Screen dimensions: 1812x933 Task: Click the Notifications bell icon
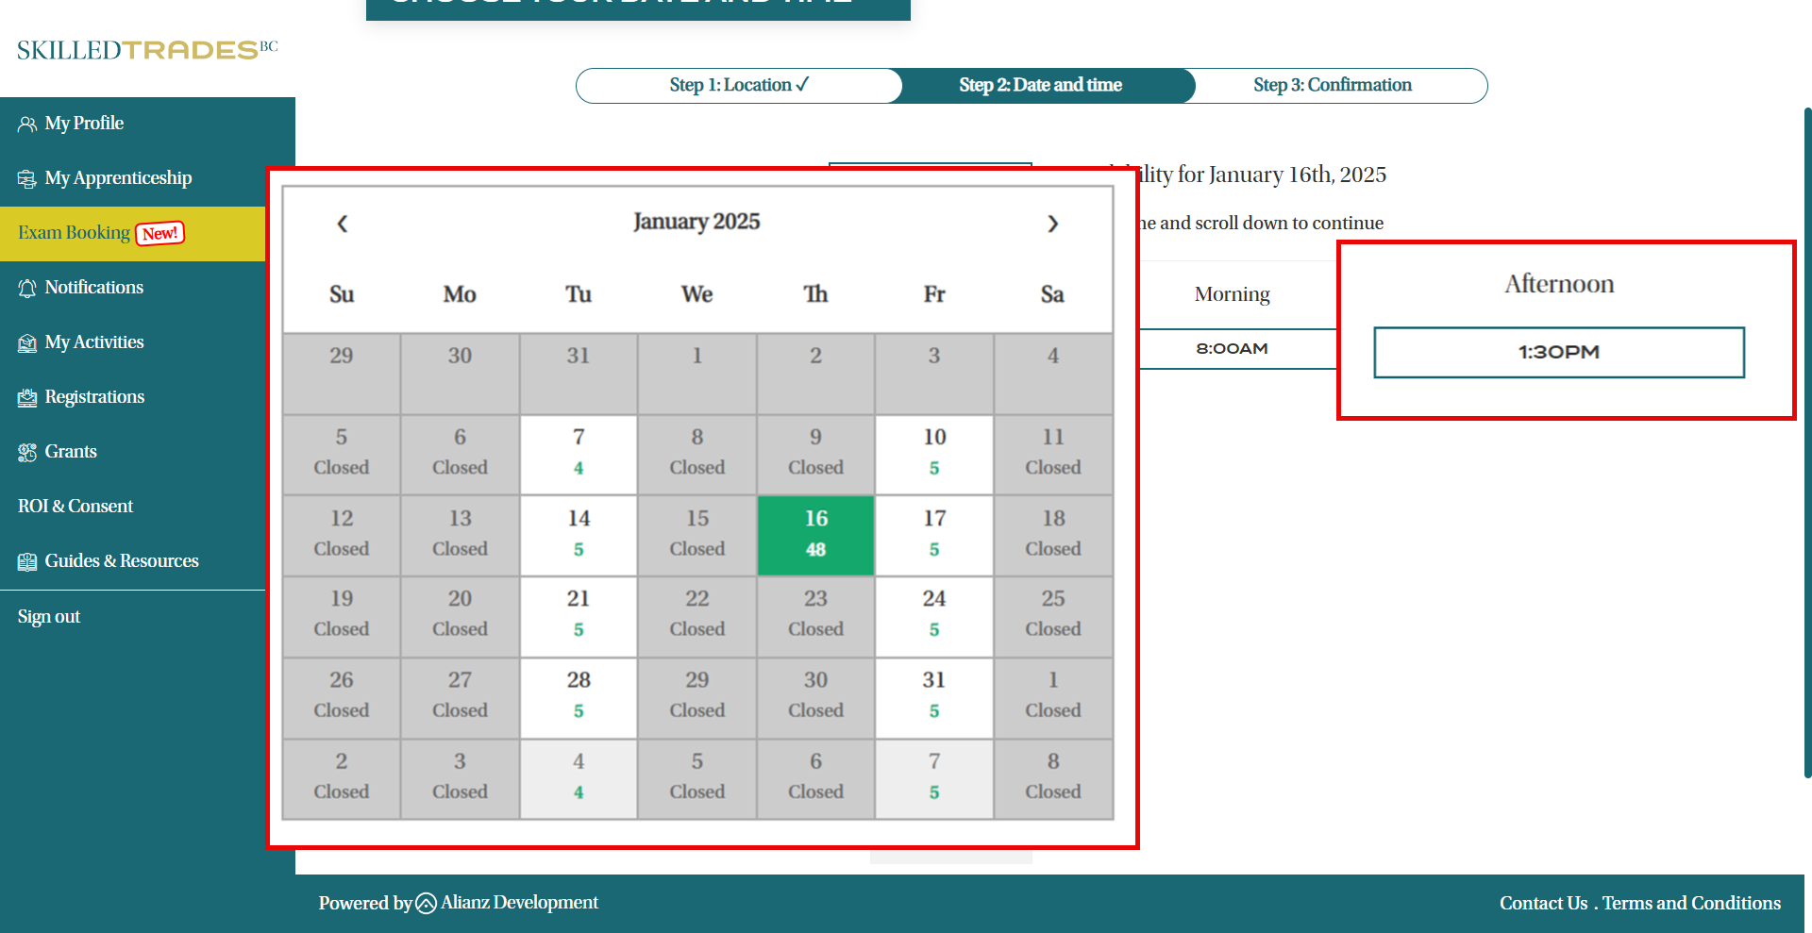27,289
